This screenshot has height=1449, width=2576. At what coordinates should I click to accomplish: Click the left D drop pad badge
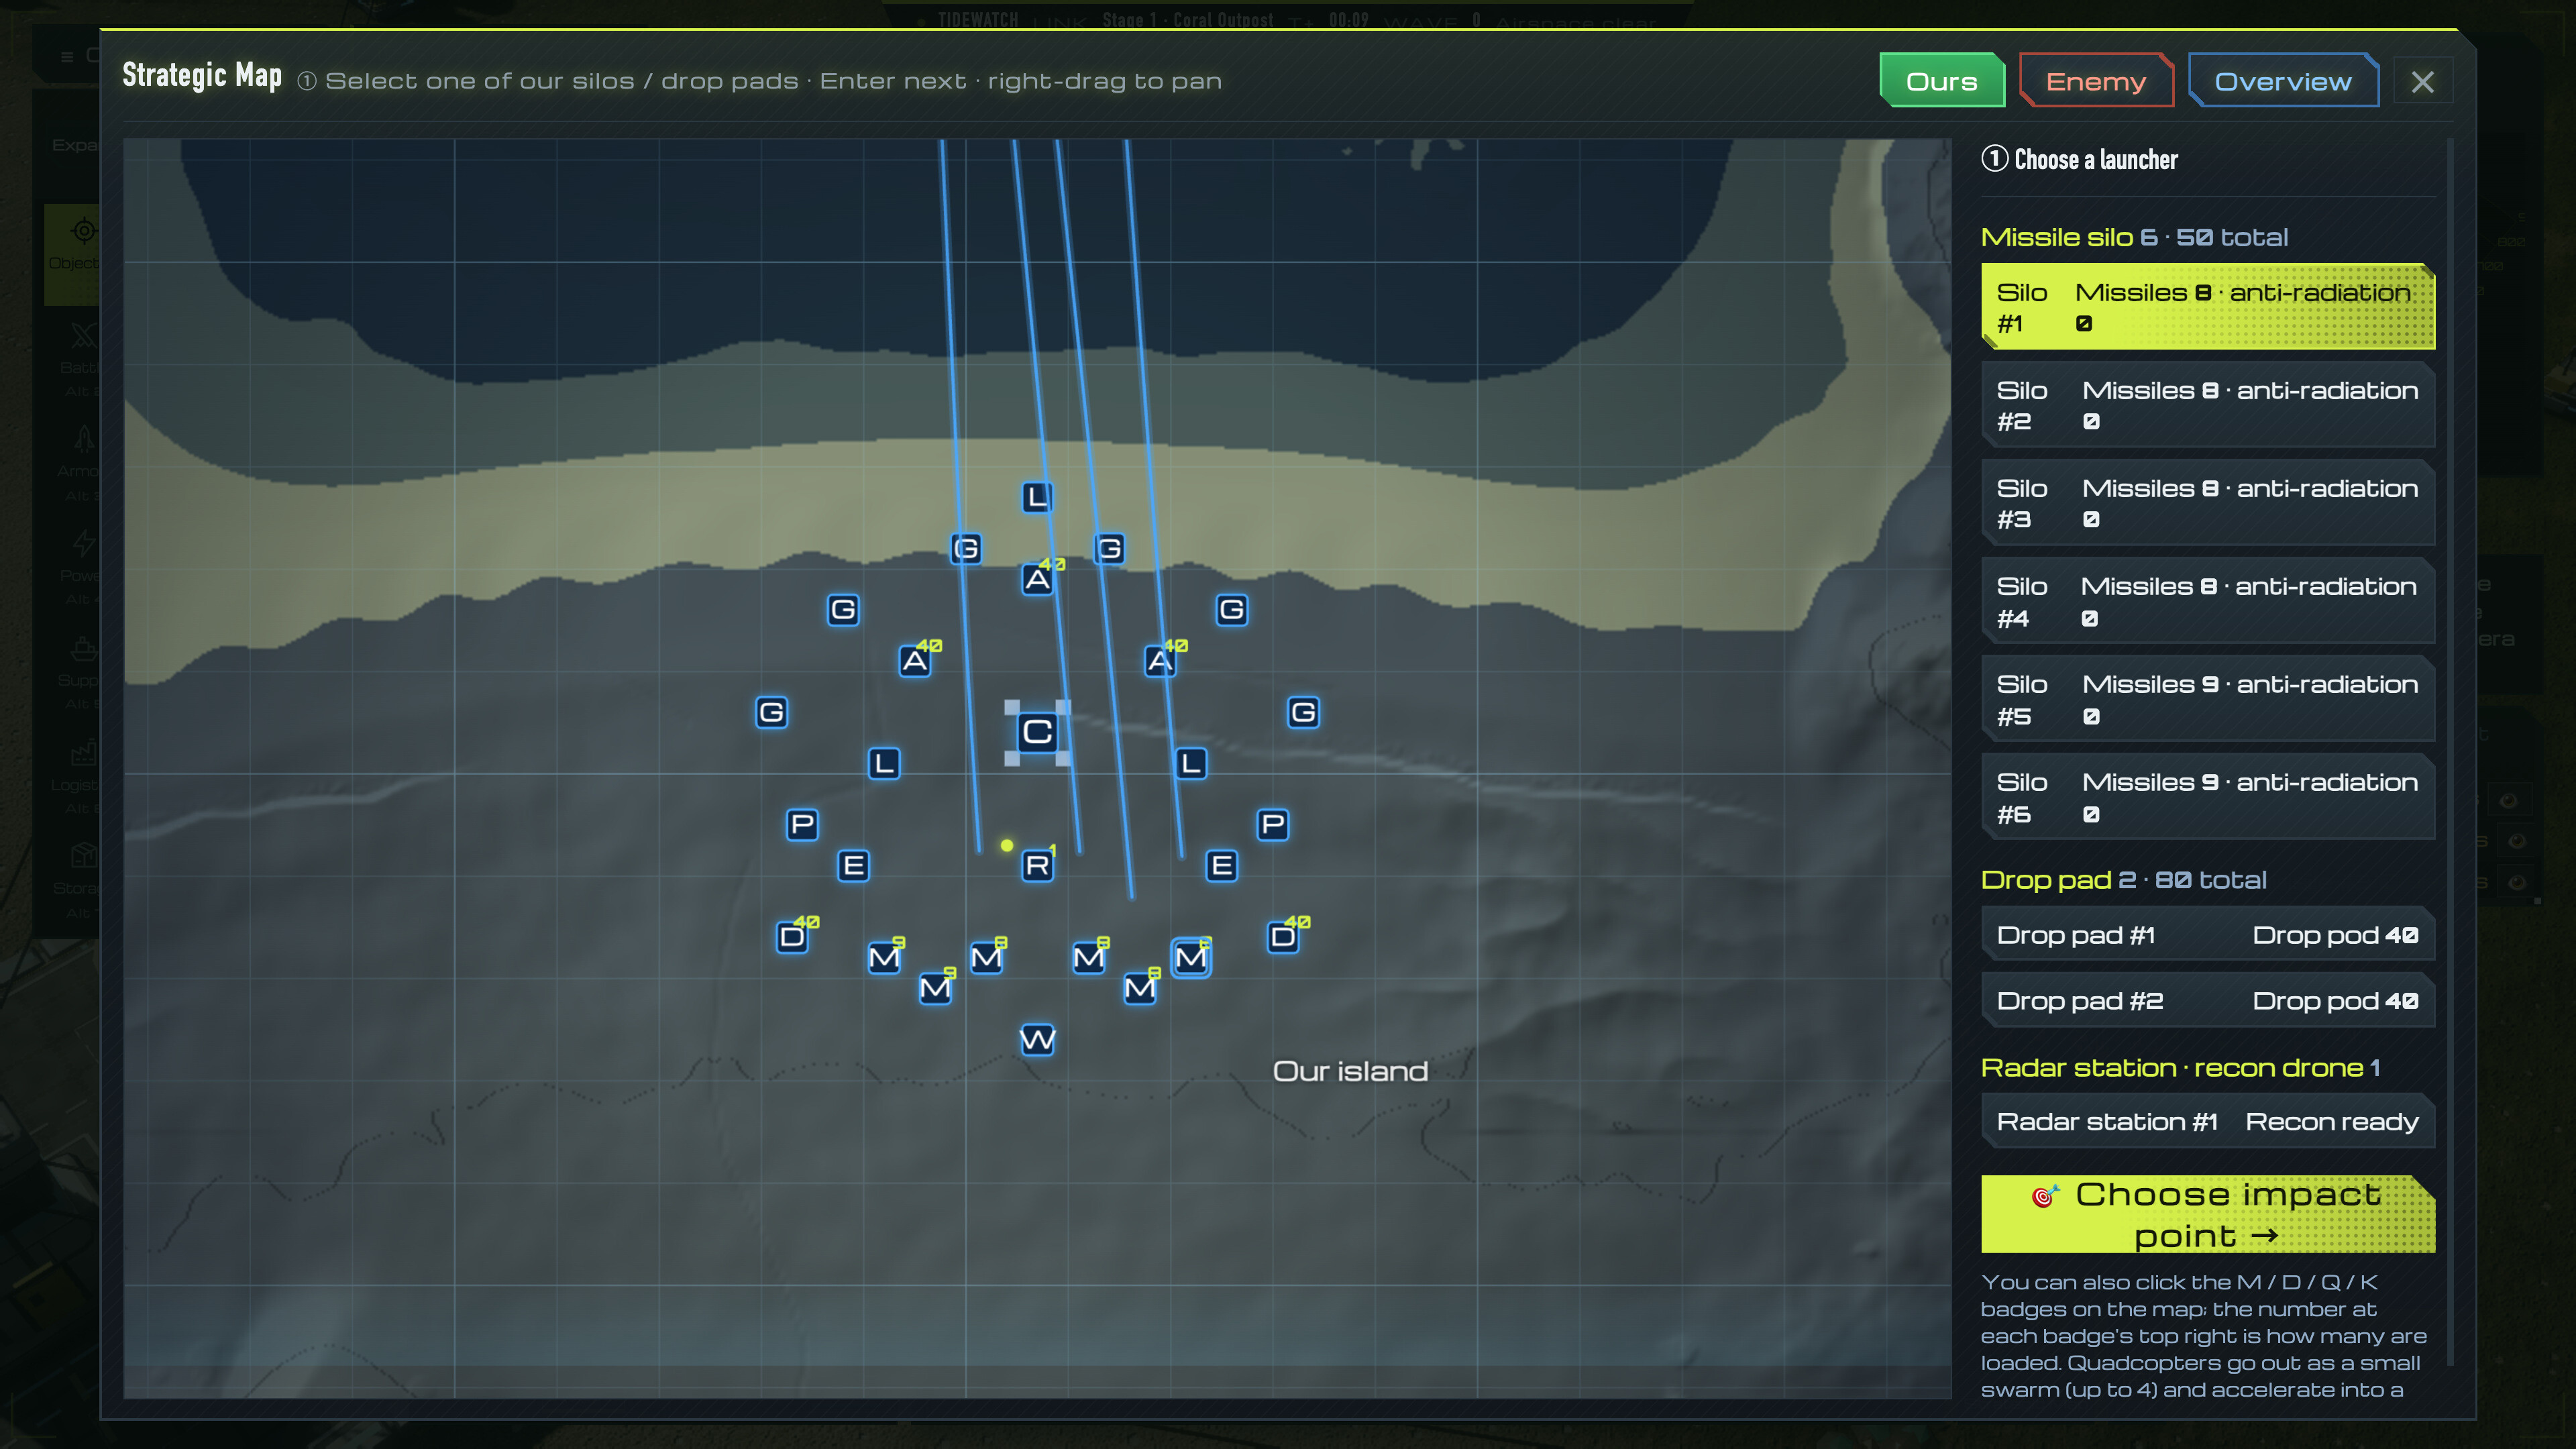pos(792,937)
